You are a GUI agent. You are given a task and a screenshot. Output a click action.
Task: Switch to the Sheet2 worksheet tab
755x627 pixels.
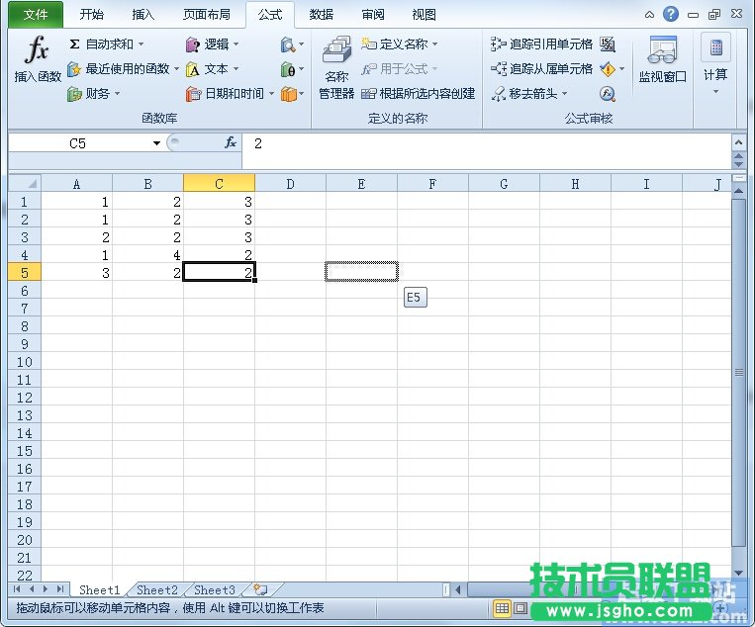point(157,590)
